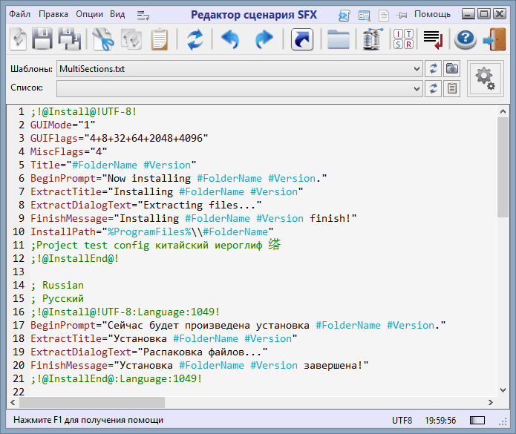This screenshot has width=516, height=434.
Task: Click the ITSR sections toolbar icon
Action: point(403,39)
